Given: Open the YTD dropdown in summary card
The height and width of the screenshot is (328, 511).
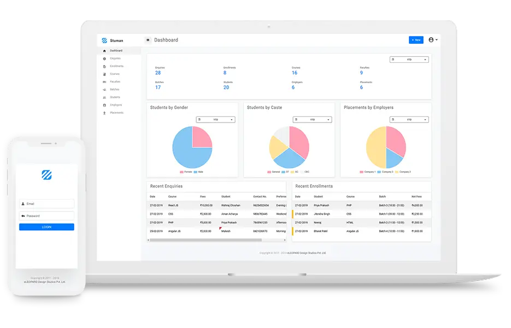Looking at the screenshot, I should coord(409,60).
